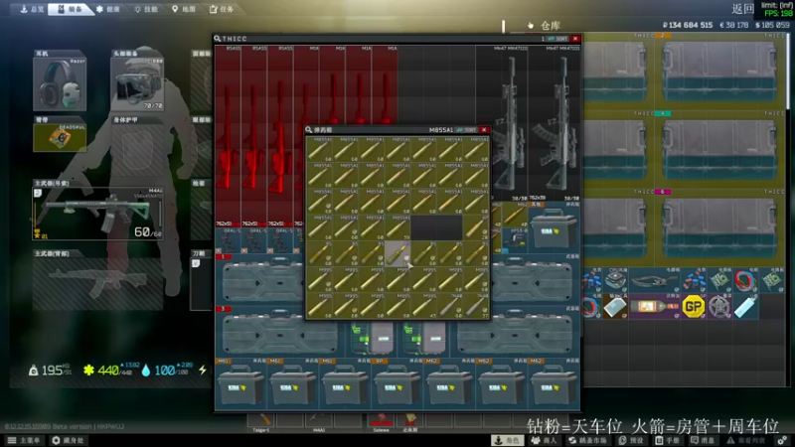The height and width of the screenshot is (447, 795).
Task: Open the 主菜单 main menu
Action: point(24,440)
